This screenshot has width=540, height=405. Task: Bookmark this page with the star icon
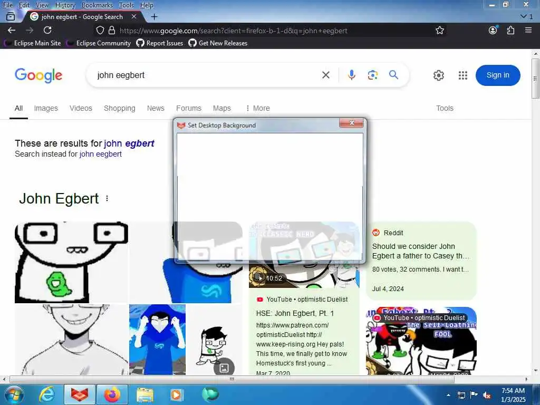coord(439,30)
